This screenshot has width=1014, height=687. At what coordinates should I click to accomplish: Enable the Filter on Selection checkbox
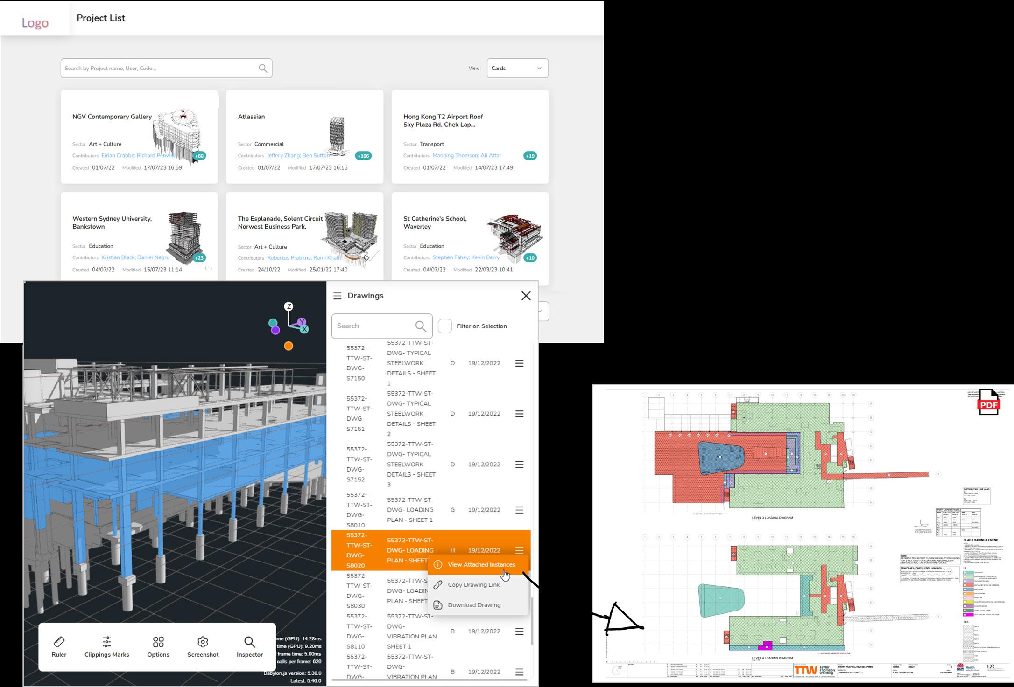click(x=445, y=326)
